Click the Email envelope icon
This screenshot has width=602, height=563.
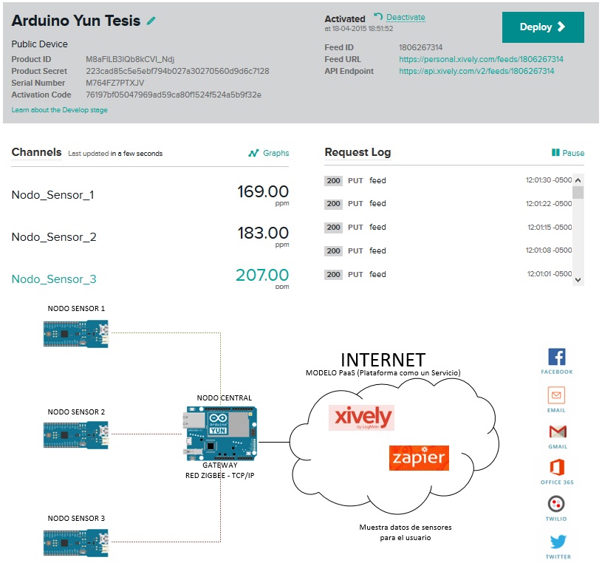point(556,395)
